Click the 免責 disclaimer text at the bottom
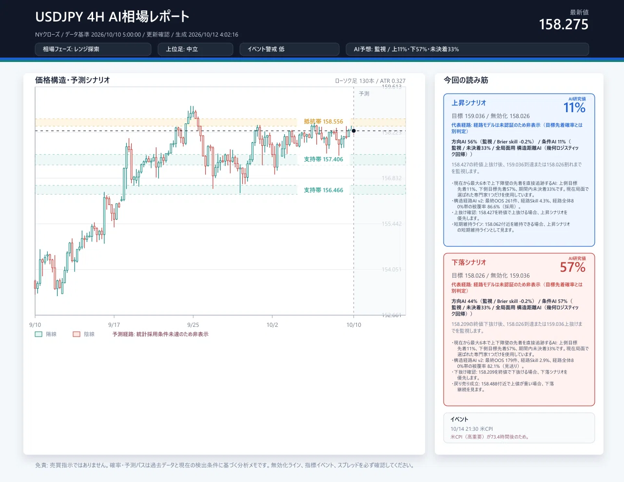Screen dimensions: 624x482 pos(224,465)
